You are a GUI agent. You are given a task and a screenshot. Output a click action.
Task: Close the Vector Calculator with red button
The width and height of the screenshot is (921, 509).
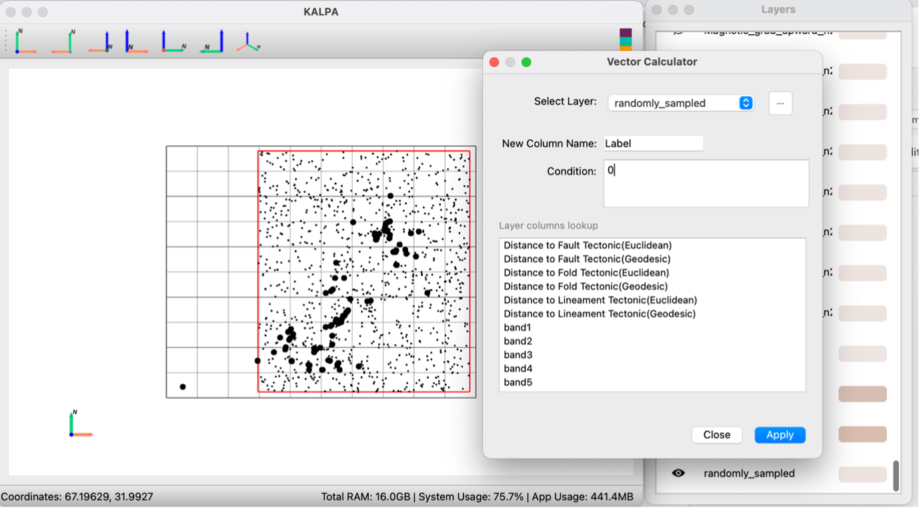pos(494,62)
